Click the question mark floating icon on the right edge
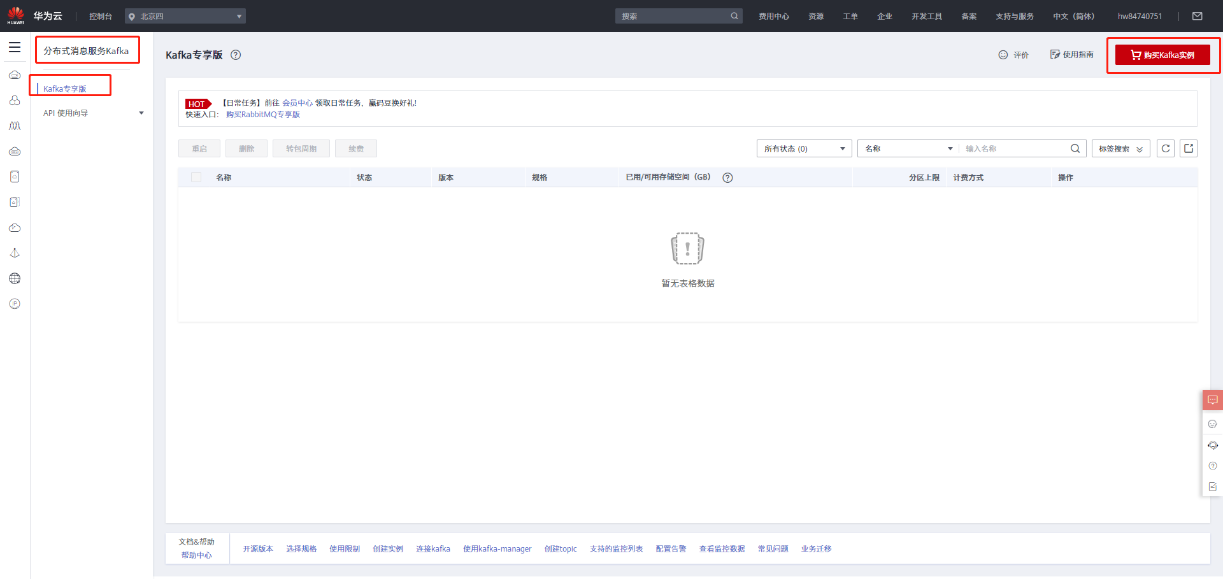The width and height of the screenshot is (1223, 579). [1213, 466]
